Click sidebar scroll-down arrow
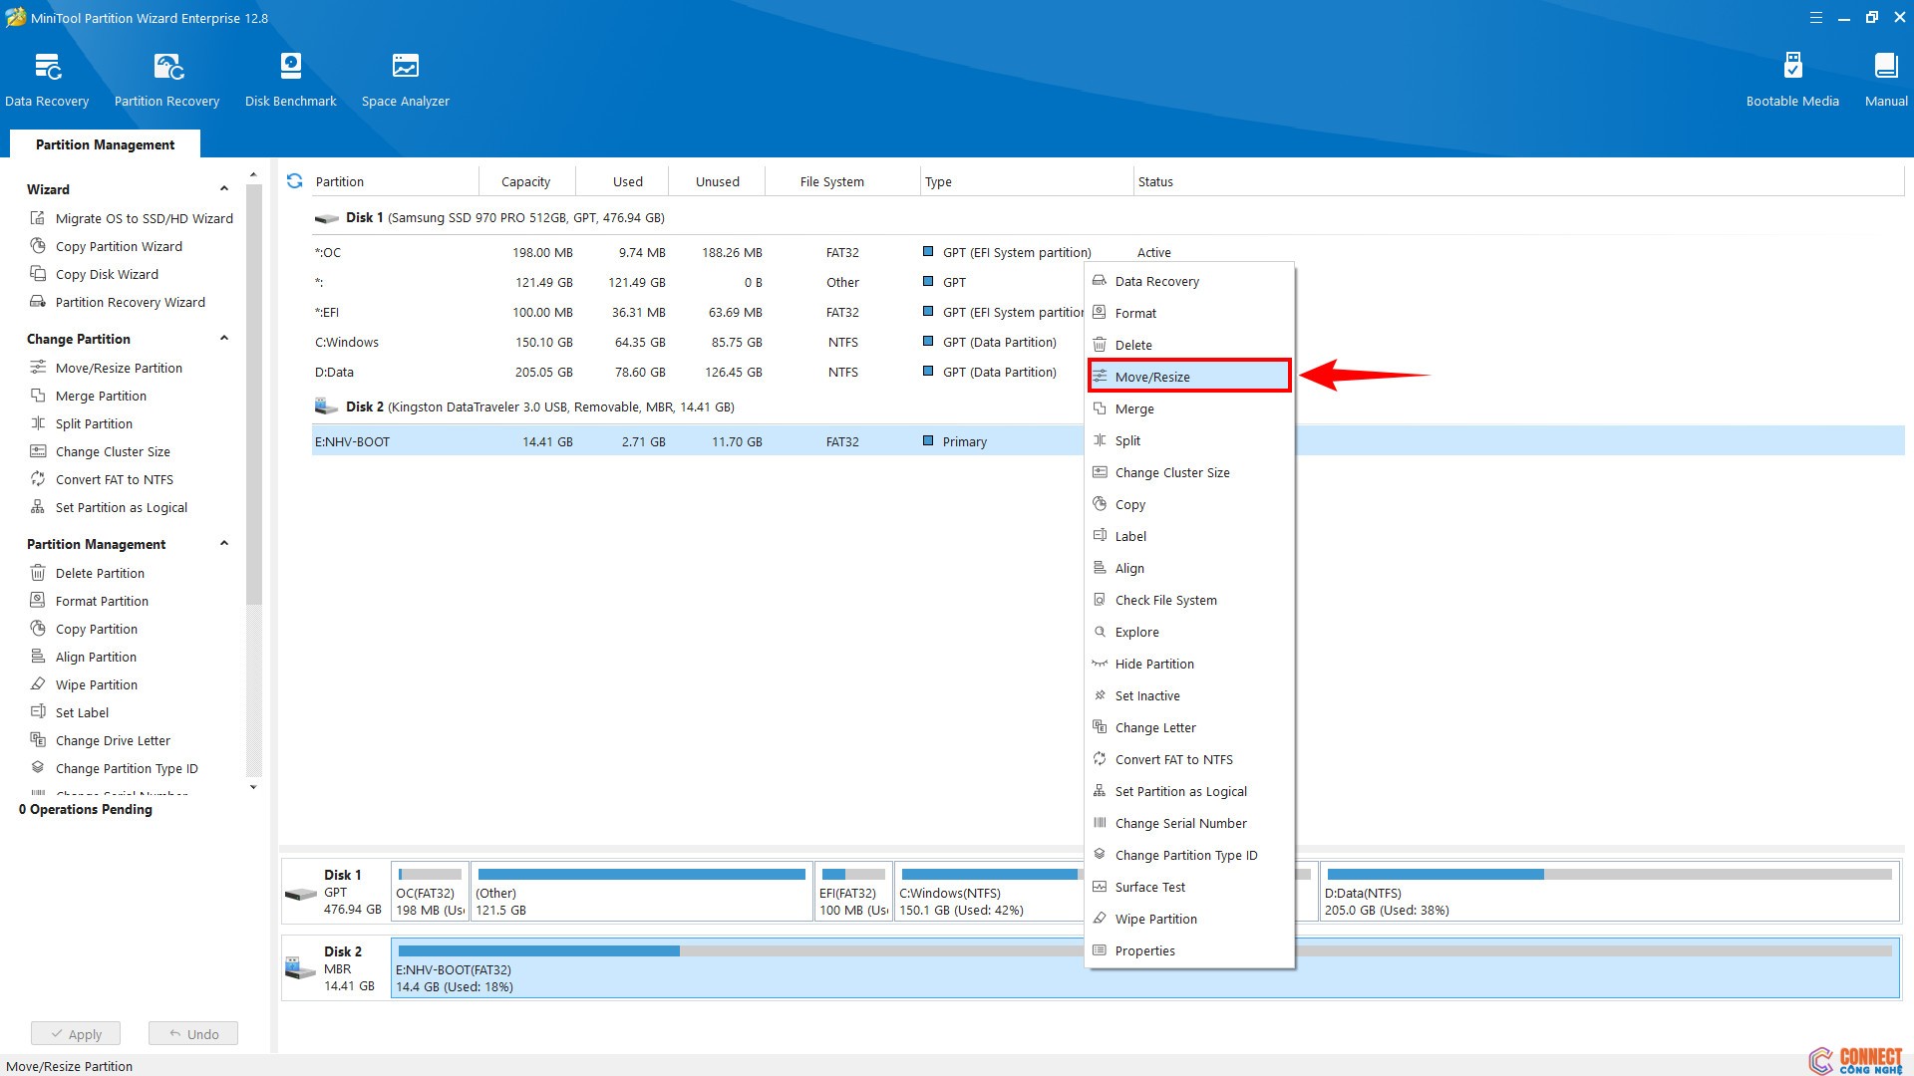 [253, 787]
